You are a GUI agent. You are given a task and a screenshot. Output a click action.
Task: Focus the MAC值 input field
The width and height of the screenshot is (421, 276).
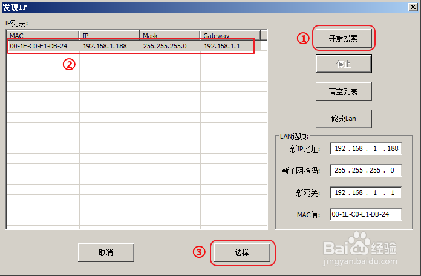click(x=366, y=214)
